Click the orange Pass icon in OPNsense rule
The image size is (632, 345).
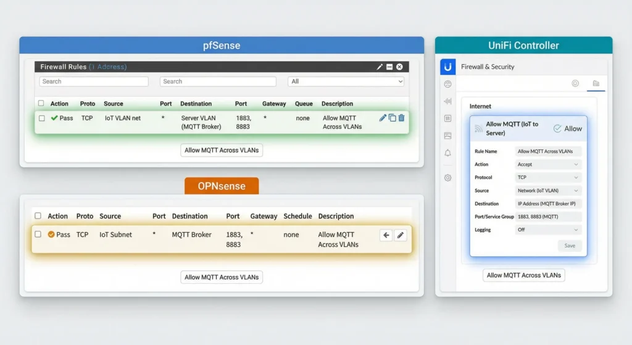[x=51, y=234]
